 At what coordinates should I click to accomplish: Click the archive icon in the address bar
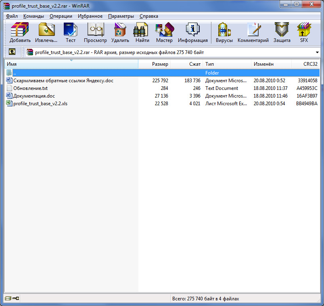tap(30, 52)
